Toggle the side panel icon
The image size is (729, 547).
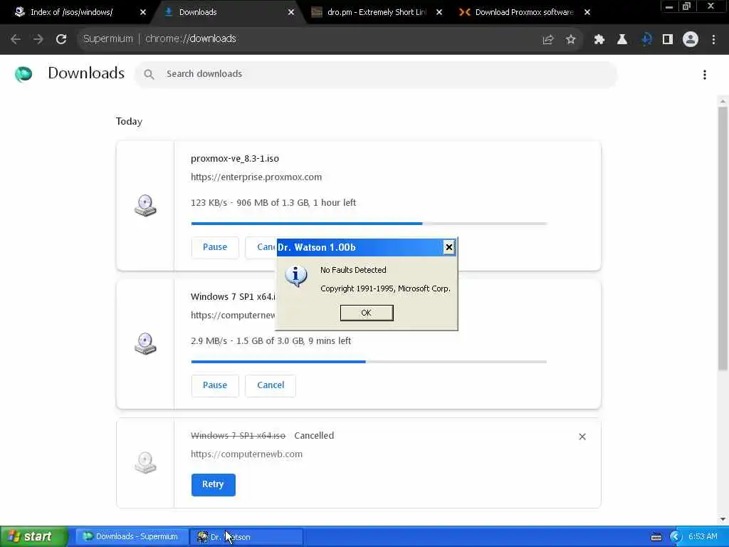[668, 40]
